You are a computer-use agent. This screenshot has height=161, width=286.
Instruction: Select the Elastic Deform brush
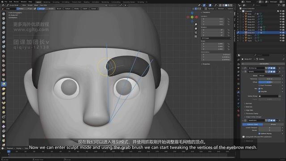coord(4,89)
